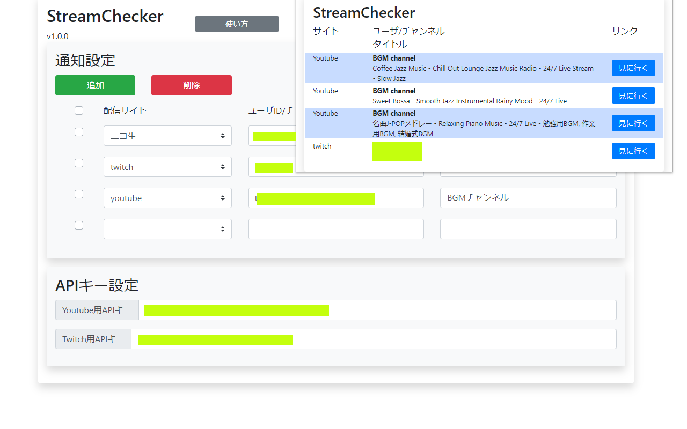This screenshot has width=687, height=429.
Task: Click the 通知設定 section heading
Action: [85, 61]
